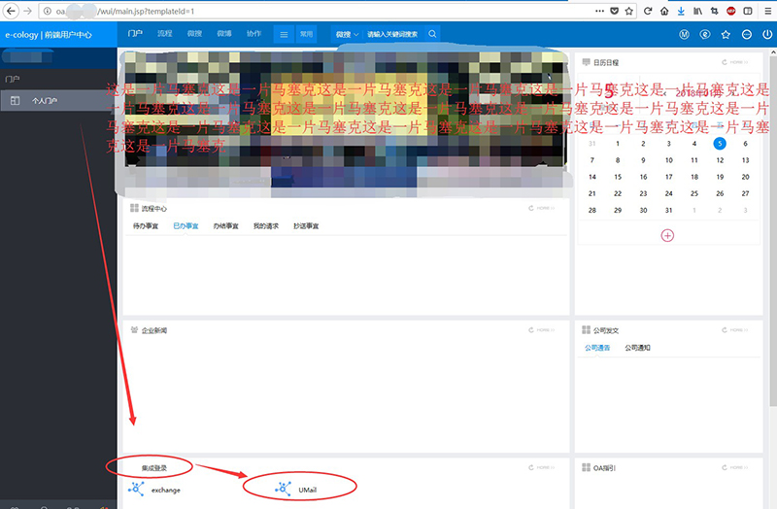777x509 pixels.
Task: Switch to the 公司通知 tab
Action: coord(637,348)
